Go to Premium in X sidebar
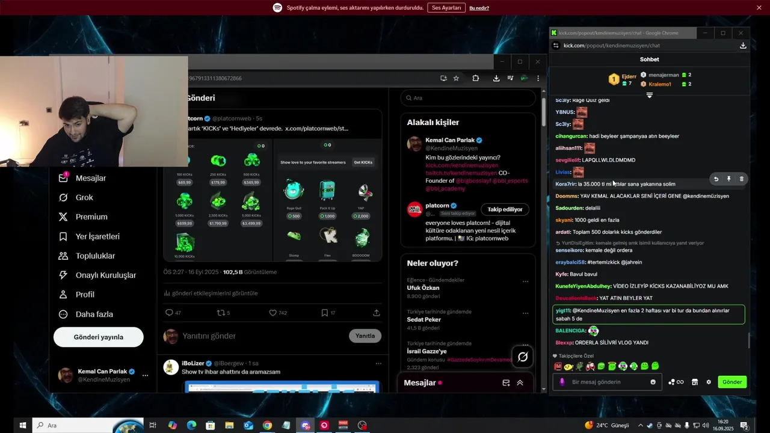Image resolution: width=770 pixels, height=433 pixels. (82, 216)
